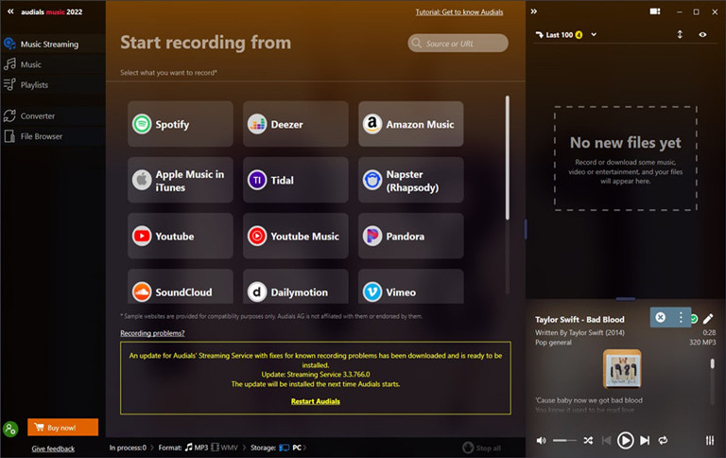Click the Stop all button
This screenshot has height=458, width=726.
coord(482,448)
